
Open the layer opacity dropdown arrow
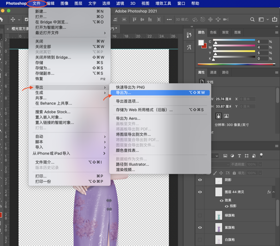260,164
